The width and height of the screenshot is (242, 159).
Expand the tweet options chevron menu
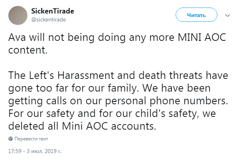[x=228, y=15]
